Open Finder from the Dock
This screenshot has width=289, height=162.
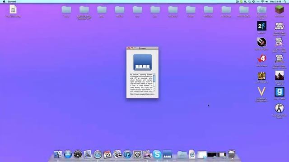[58, 154]
